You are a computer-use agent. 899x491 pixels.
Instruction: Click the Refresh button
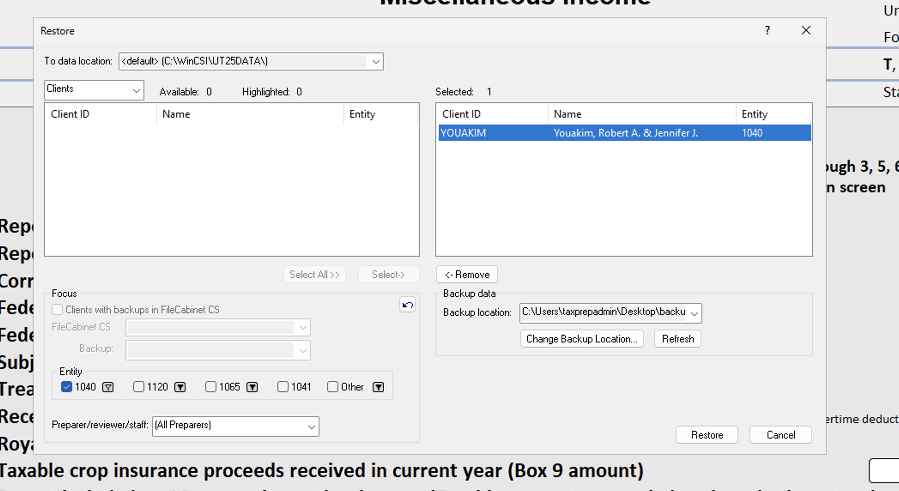click(677, 339)
